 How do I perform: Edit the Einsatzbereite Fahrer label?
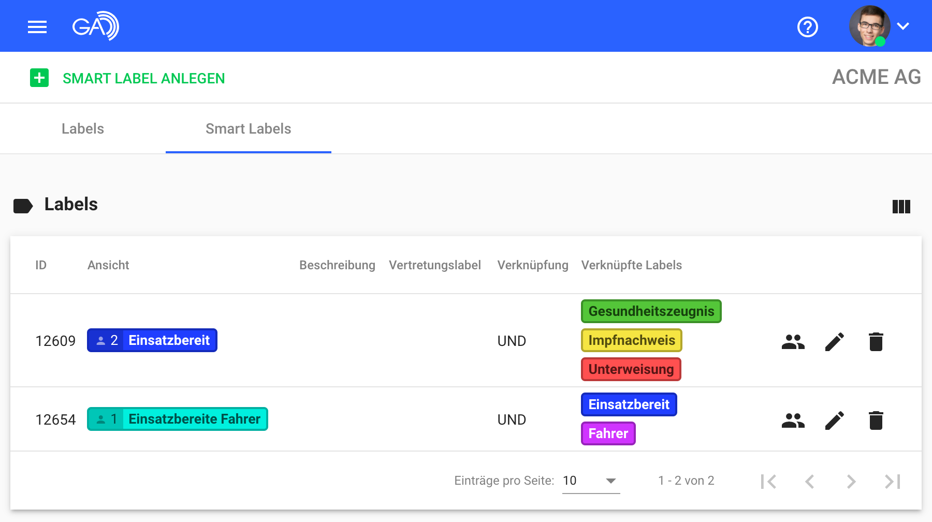(834, 421)
